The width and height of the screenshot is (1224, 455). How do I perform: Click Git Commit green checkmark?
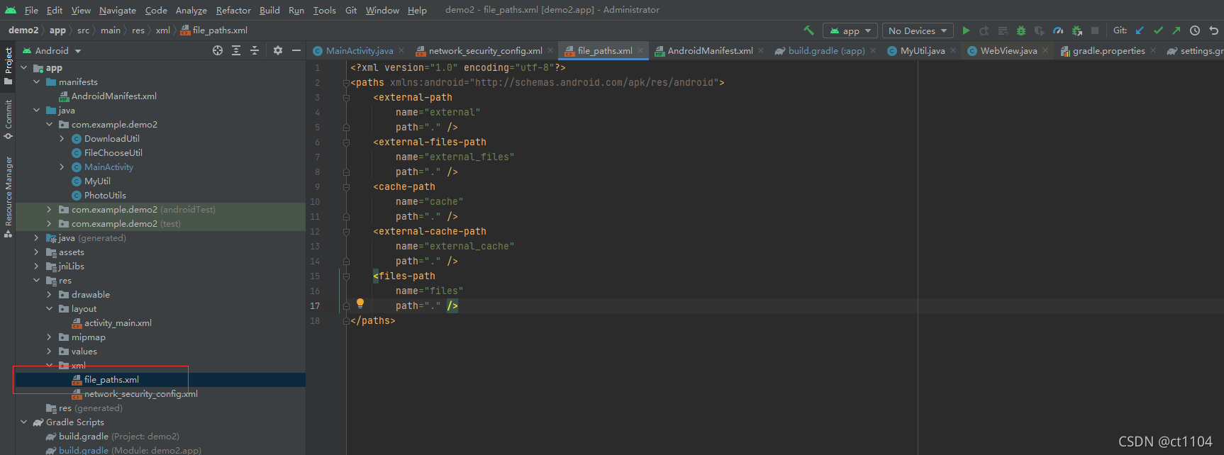[x=1158, y=30]
